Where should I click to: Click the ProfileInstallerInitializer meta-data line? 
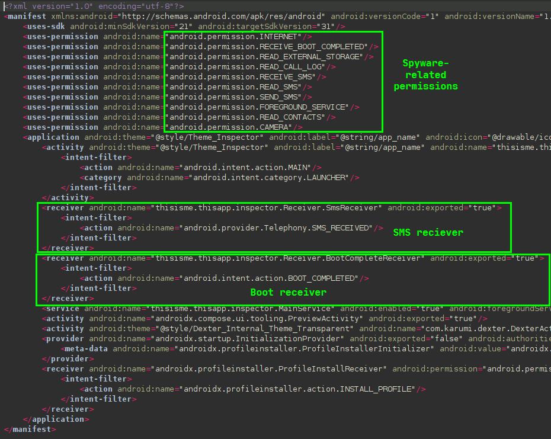coord(306,349)
